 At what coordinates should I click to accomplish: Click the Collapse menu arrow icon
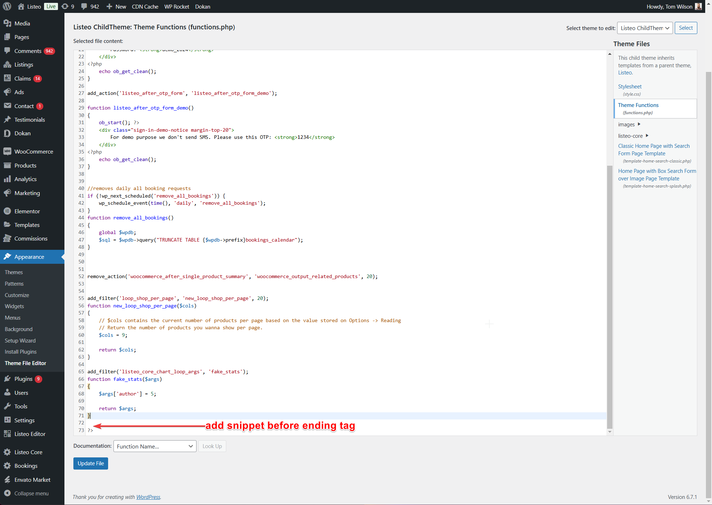click(7, 493)
